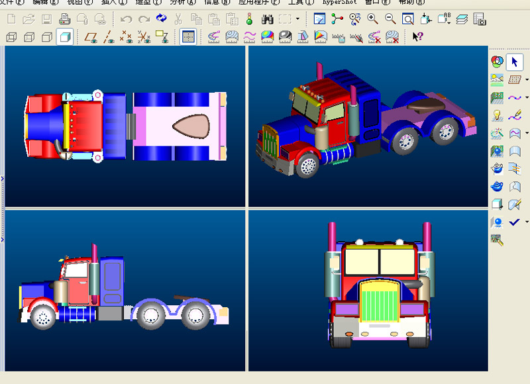Click the scissors Cut icon
This screenshot has height=384, width=530.
[x=178, y=19]
